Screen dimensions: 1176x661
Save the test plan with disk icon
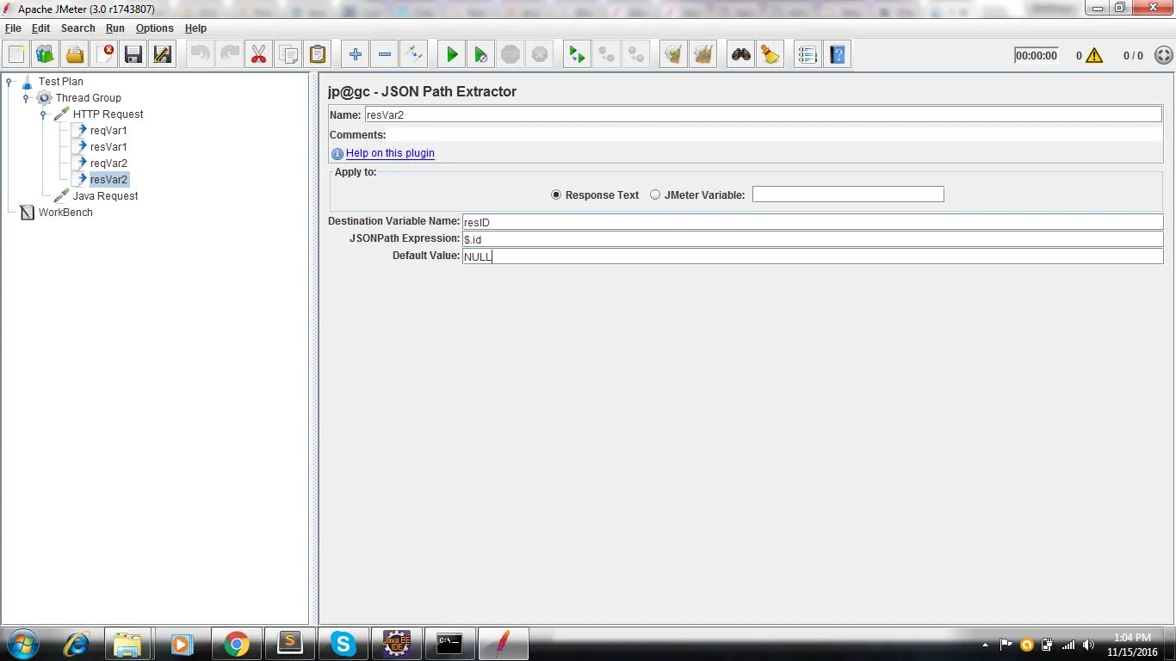133,55
